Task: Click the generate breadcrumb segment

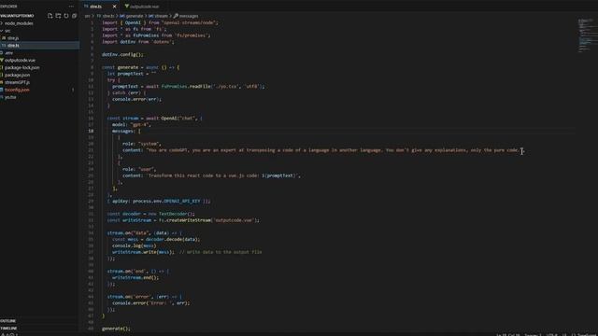Action: [x=132, y=16]
